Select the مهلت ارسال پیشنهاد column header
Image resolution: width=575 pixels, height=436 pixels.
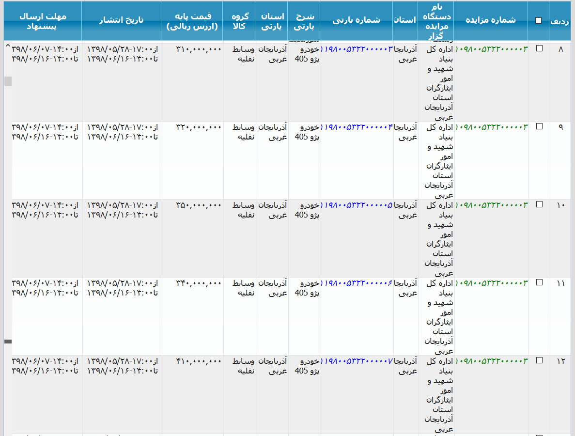(x=43, y=20)
